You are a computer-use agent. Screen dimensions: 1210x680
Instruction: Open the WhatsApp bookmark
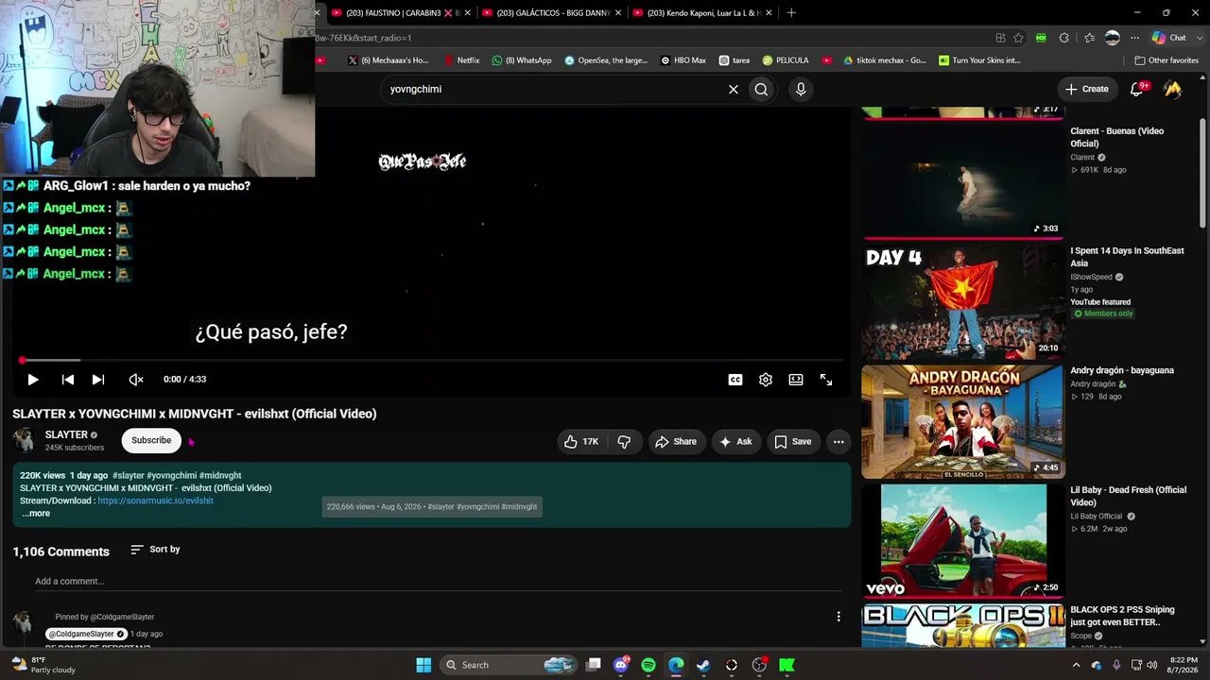[x=522, y=60]
